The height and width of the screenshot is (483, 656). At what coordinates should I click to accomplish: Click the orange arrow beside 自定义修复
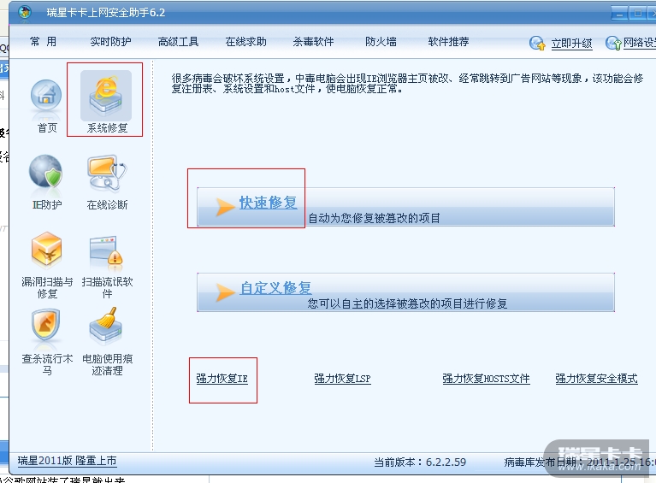[225, 292]
